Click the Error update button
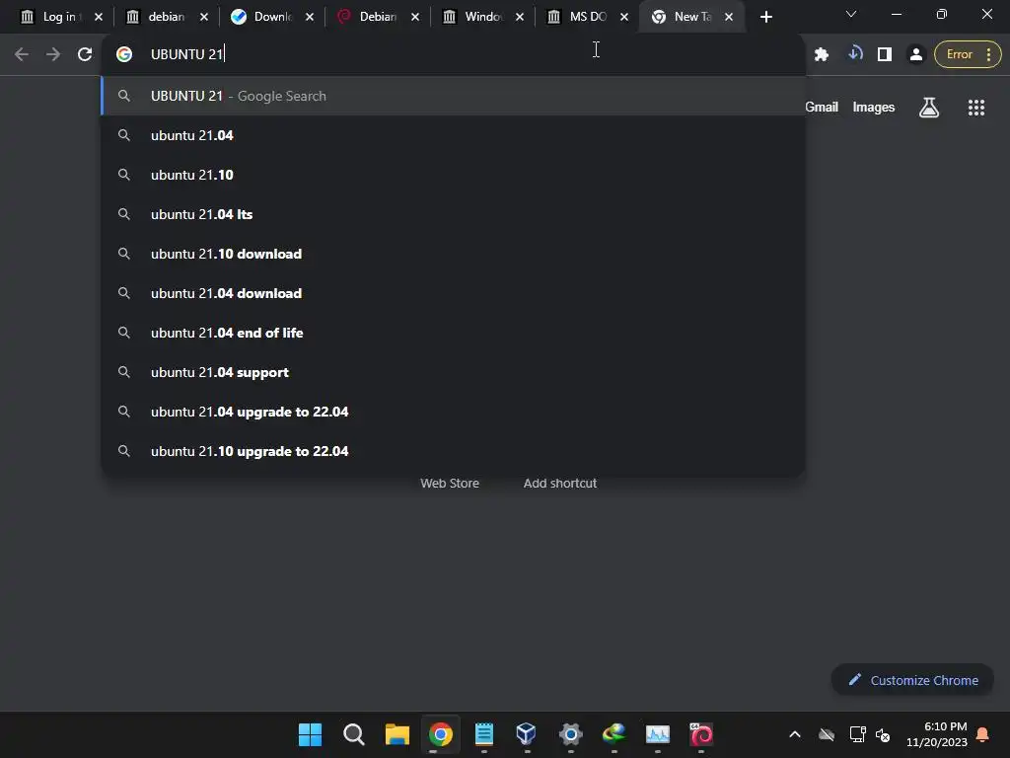1010x758 pixels. point(959,54)
